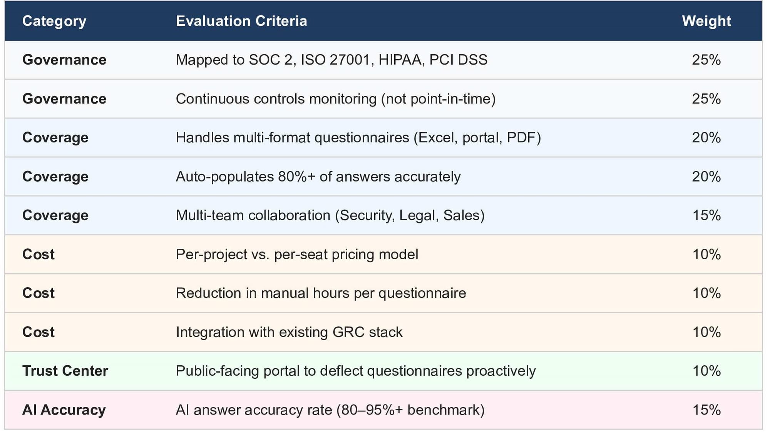The width and height of the screenshot is (770, 433).
Task: Click the 25% weight for Continuous controls monitoring
Action: (x=706, y=99)
